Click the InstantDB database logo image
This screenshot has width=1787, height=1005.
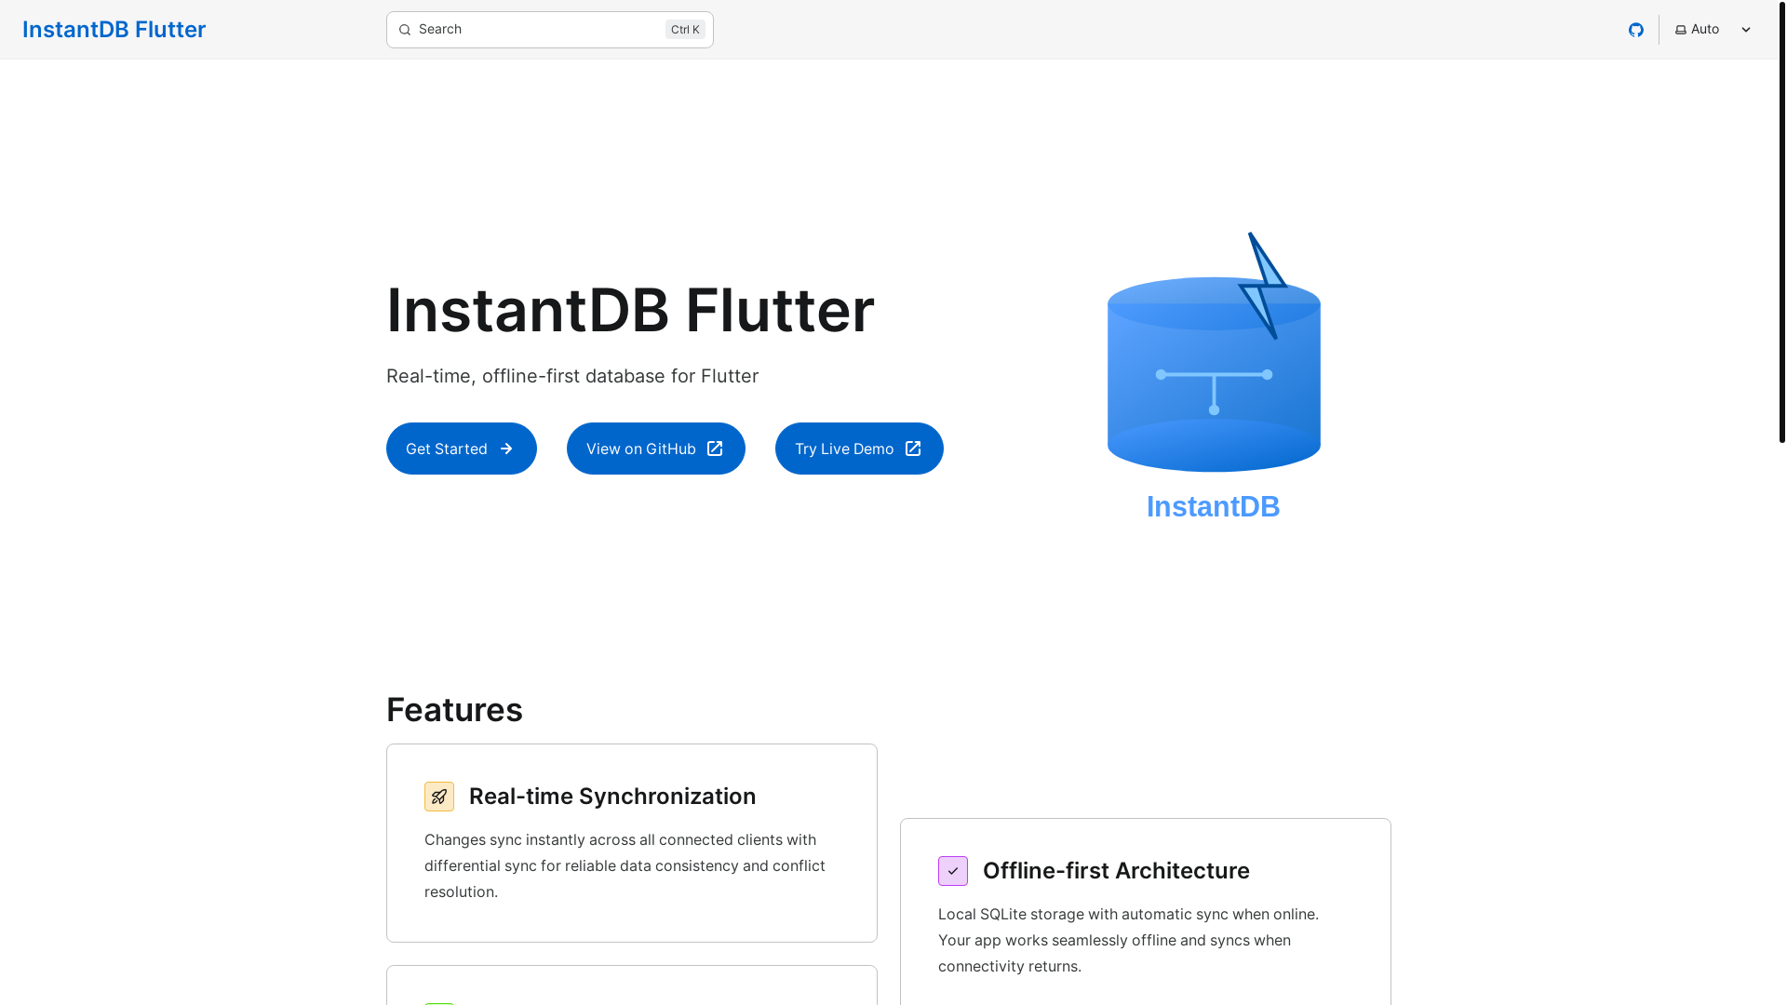1214,377
